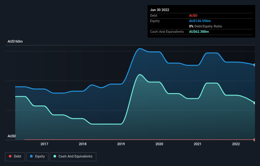
Task: Click the red Debt legend dot
Action: point(10,156)
